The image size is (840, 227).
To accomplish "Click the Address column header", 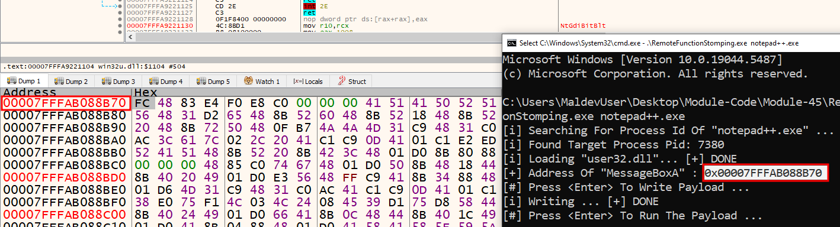I will pyautogui.click(x=30, y=93).
